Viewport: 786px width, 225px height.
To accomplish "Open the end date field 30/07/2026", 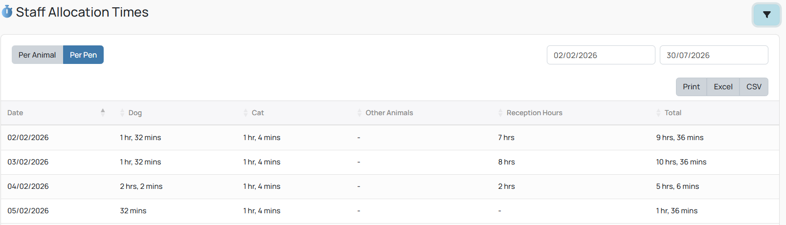I will [714, 55].
